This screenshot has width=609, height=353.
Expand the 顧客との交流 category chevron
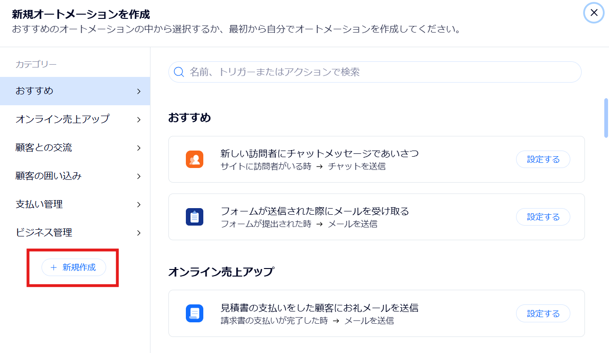[139, 148]
